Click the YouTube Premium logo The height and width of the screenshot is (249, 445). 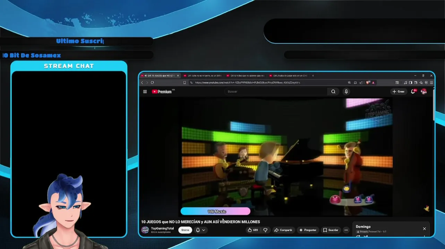162,92
